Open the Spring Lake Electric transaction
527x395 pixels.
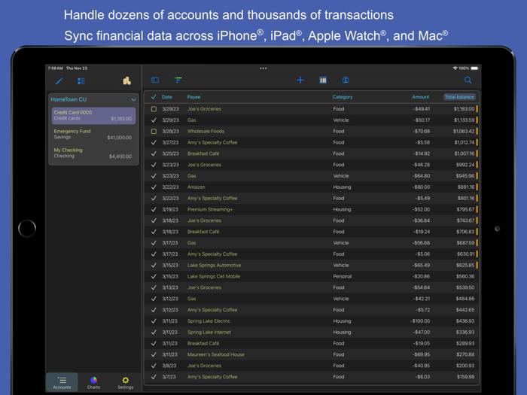click(311, 321)
